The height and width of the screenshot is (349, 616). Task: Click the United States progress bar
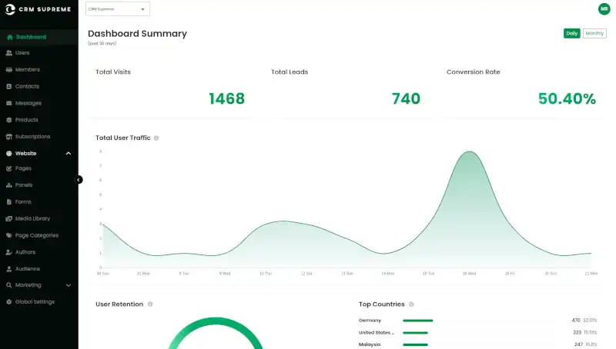click(x=415, y=333)
